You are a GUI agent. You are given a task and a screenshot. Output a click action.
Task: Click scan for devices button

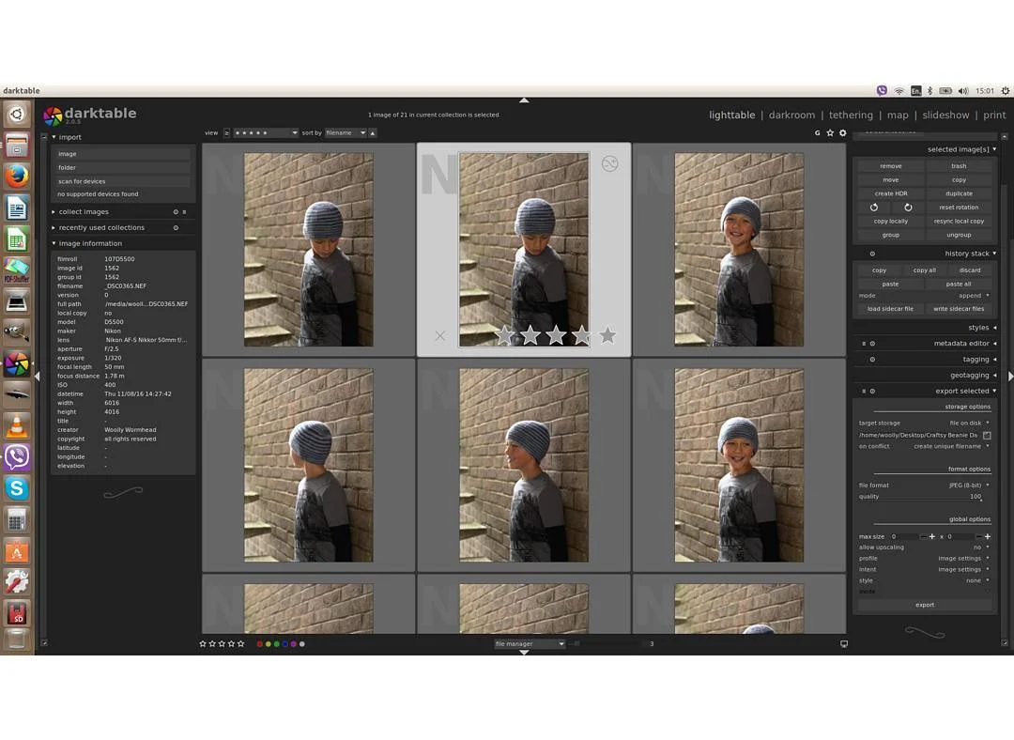(x=121, y=181)
